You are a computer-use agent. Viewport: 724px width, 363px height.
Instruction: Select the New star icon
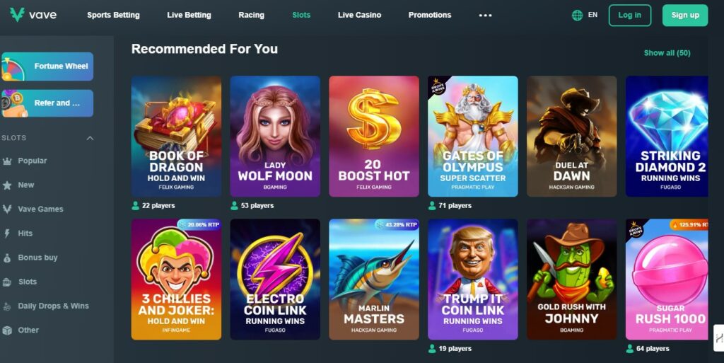point(7,185)
